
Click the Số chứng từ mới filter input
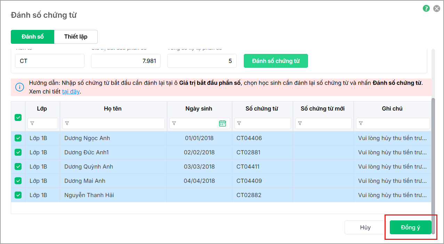pyautogui.click(x=323, y=123)
